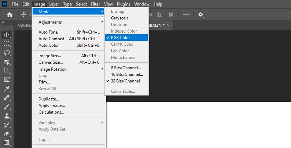Screen dimensions: 291x148
Task: Choose Duplicate from the Image menu
Action: pyautogui.click(x=68, y=99)
